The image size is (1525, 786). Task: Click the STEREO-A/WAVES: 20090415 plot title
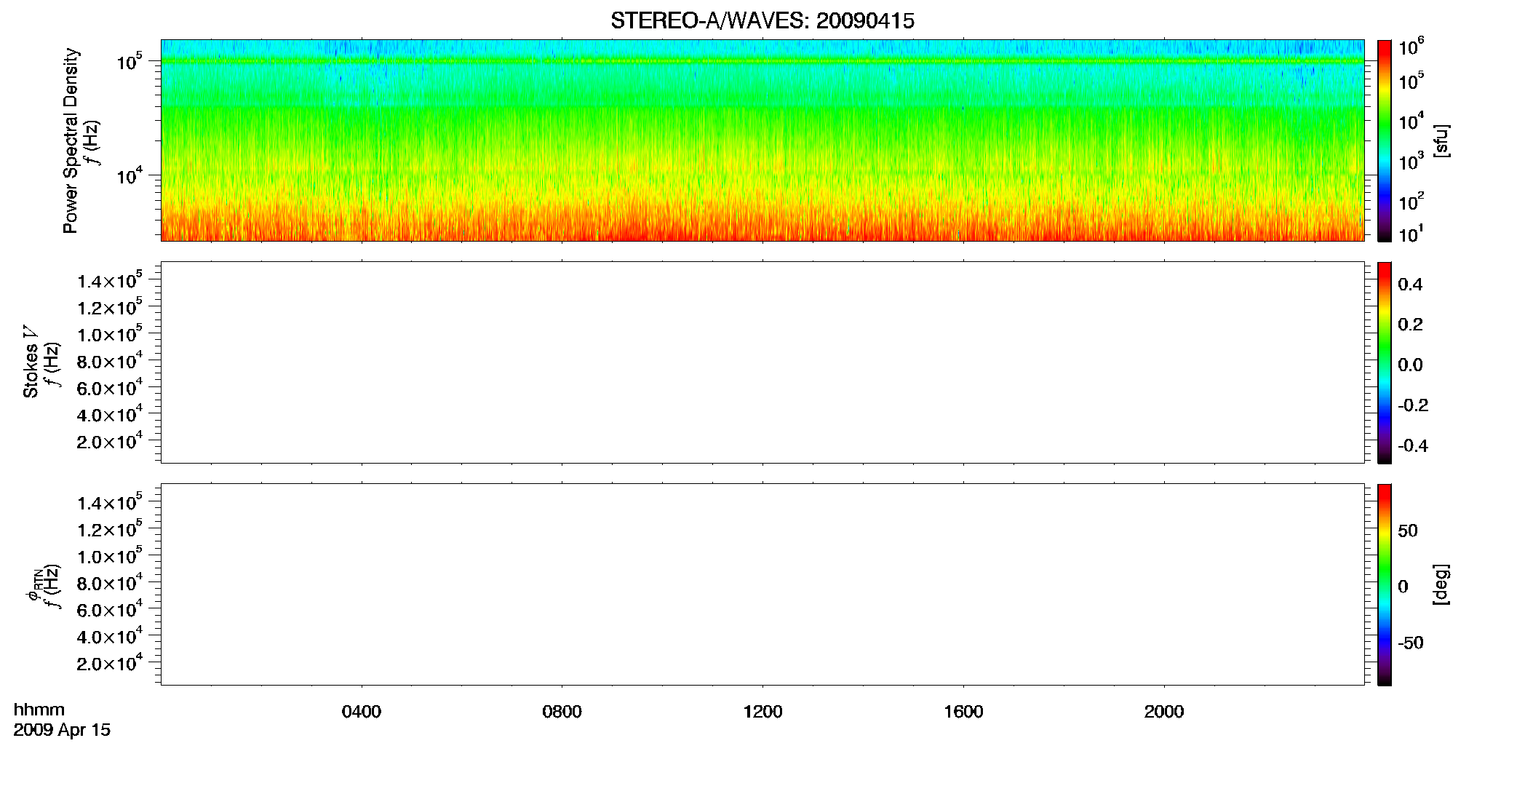click(762, 21)
